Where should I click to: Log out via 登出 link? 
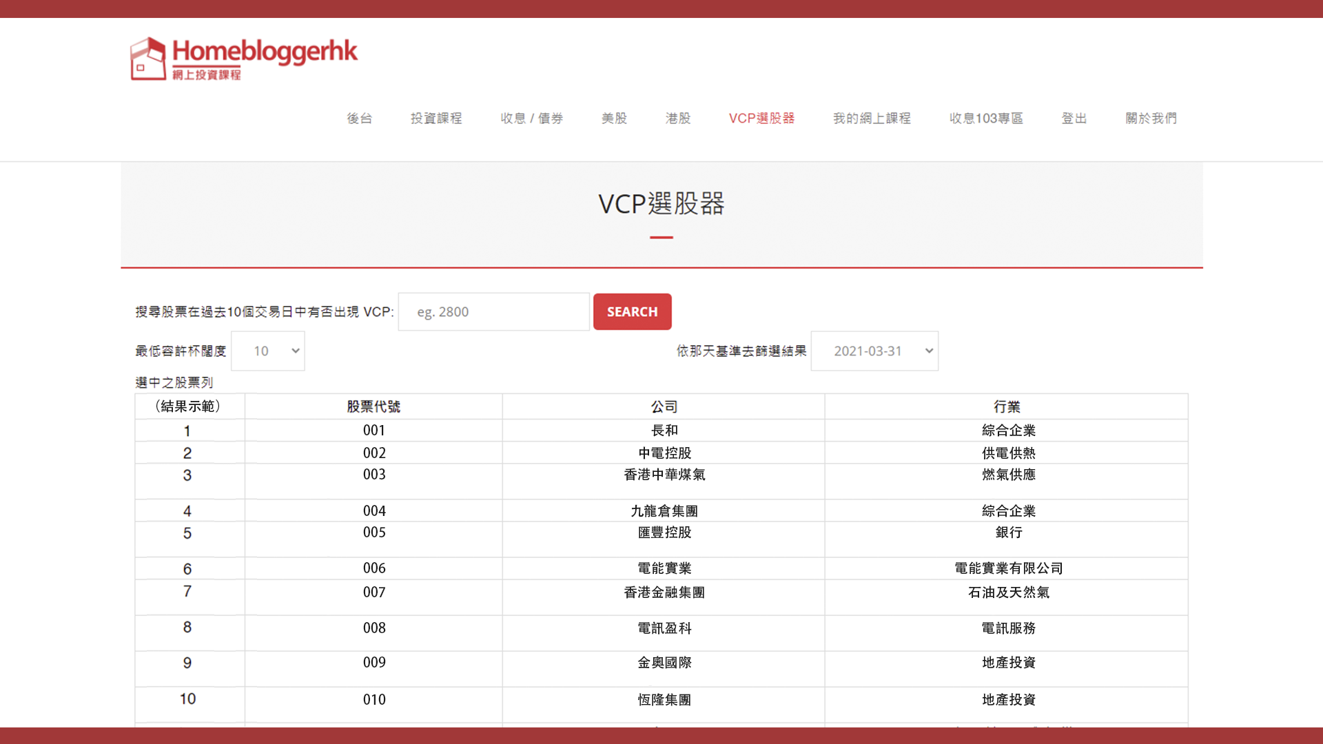pyautogui.click(x=1074, y=118)
